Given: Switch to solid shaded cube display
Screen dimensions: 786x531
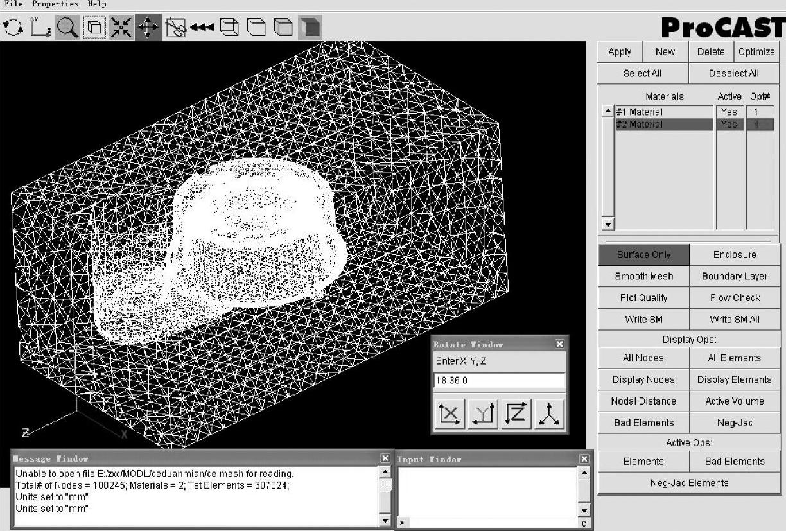Looking at the screenshot, I should point(310,27).
